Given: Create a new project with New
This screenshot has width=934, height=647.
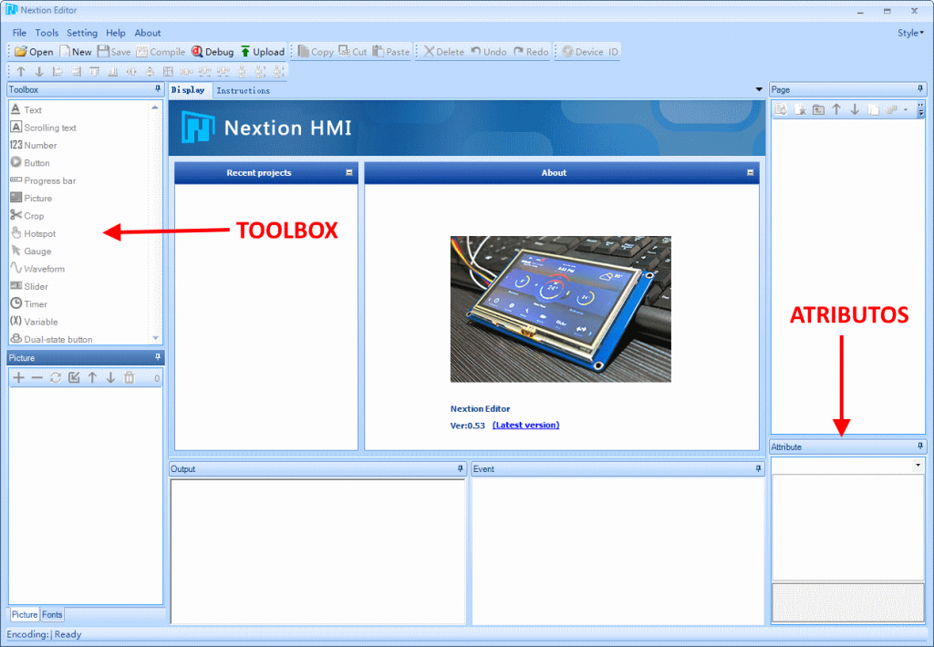Looking at the screenshot, I should coord(76,52).
